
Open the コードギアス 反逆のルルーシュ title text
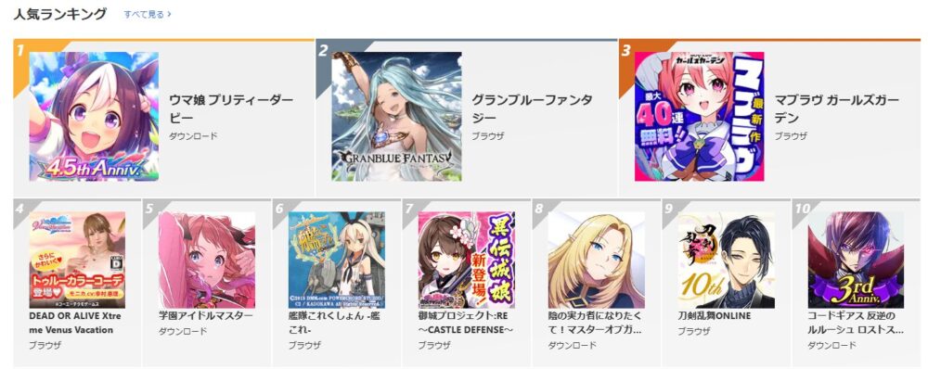click(x=856, y=323)
